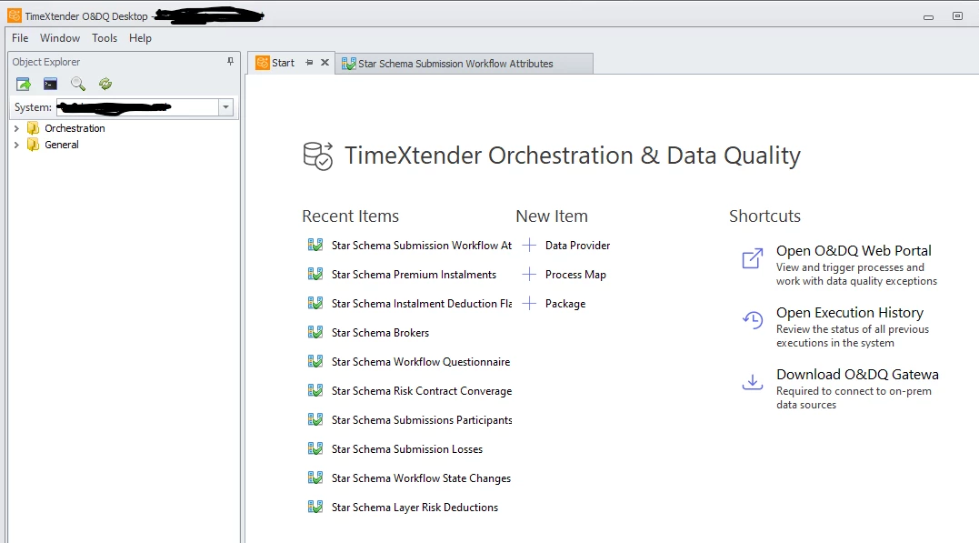Open recent item Star Schema Submissions Participants

pos(422,420)
